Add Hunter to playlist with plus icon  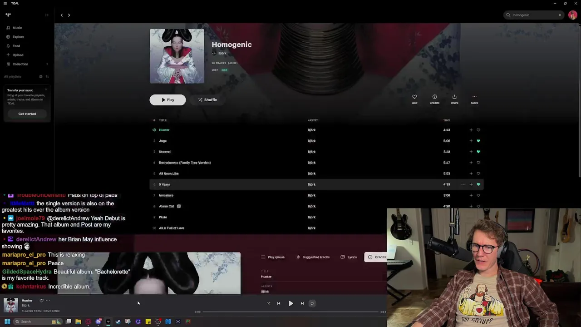click(471, 130)
